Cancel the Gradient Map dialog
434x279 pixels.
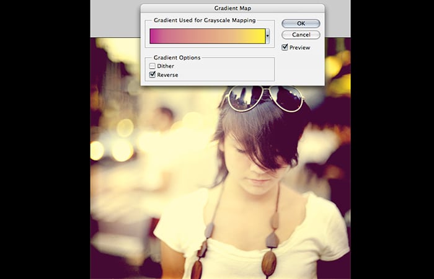[301, 35]
